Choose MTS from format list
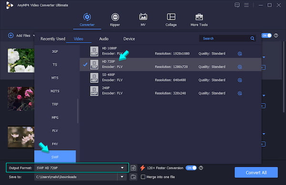 [55, 78]
